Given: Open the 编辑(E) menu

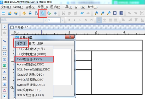Looking at the screenshot, I should pyautogui.click(x=18, y=7).
